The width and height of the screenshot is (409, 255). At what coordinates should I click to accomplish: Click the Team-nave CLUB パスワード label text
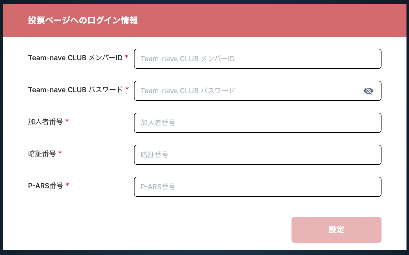pyautogui.click(x=75, y=90)
